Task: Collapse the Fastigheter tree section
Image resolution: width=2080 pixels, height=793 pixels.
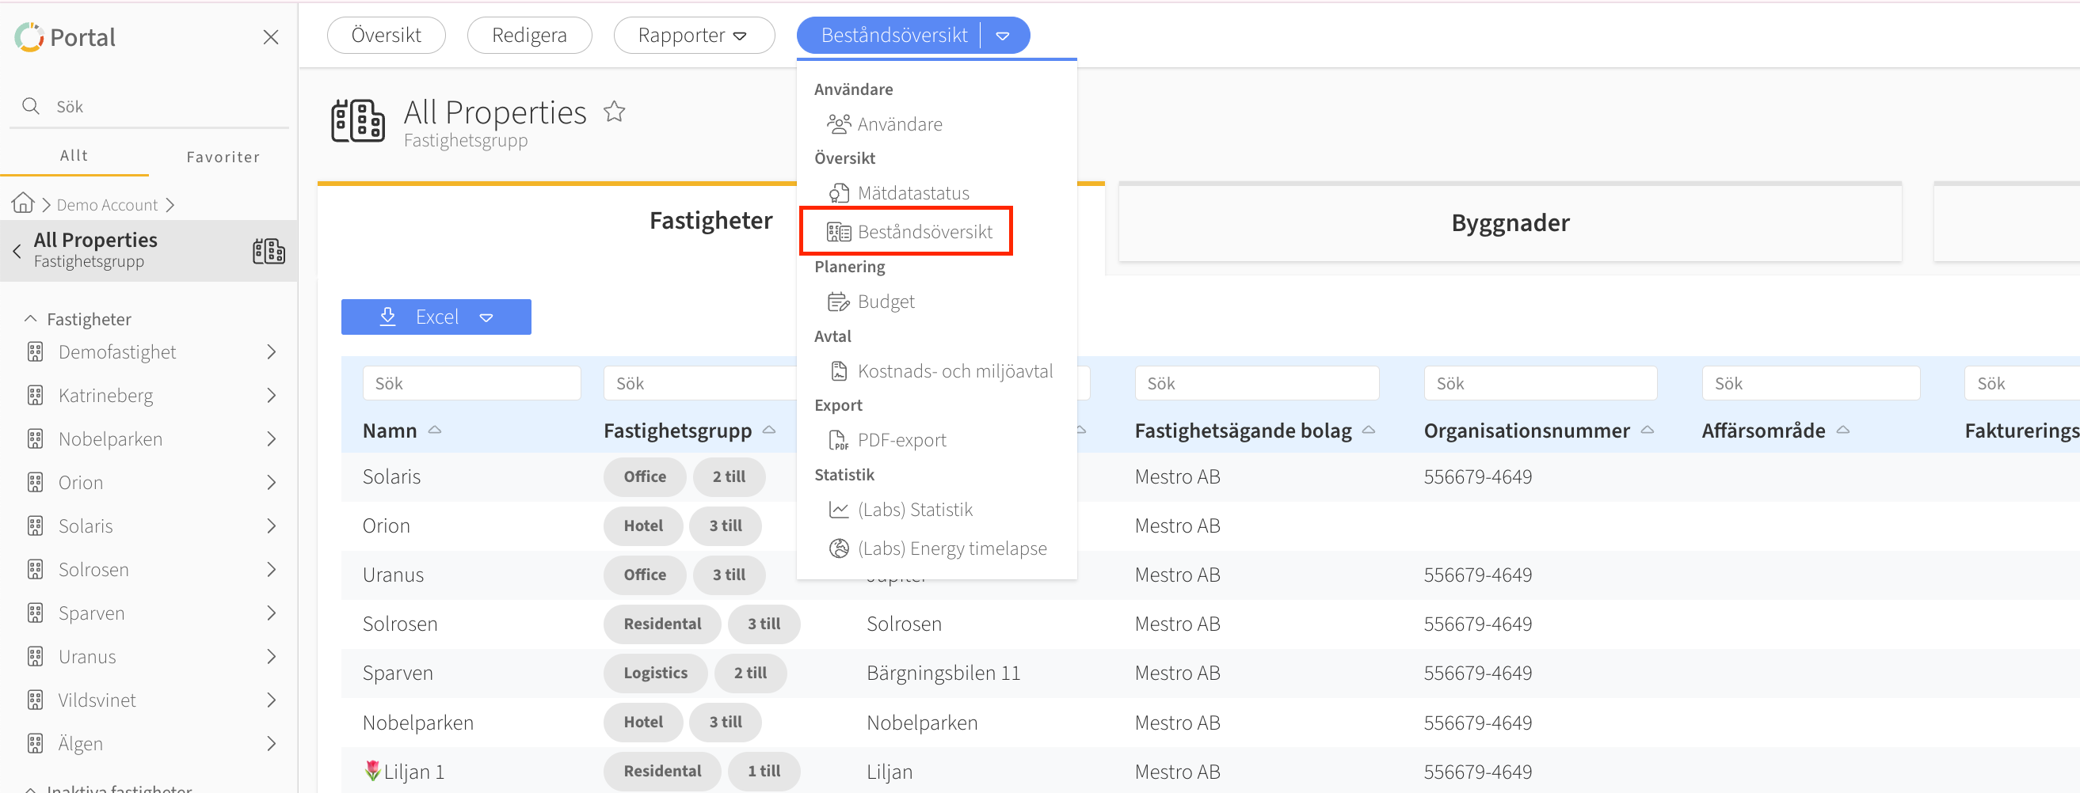Action: pos(31,319)
